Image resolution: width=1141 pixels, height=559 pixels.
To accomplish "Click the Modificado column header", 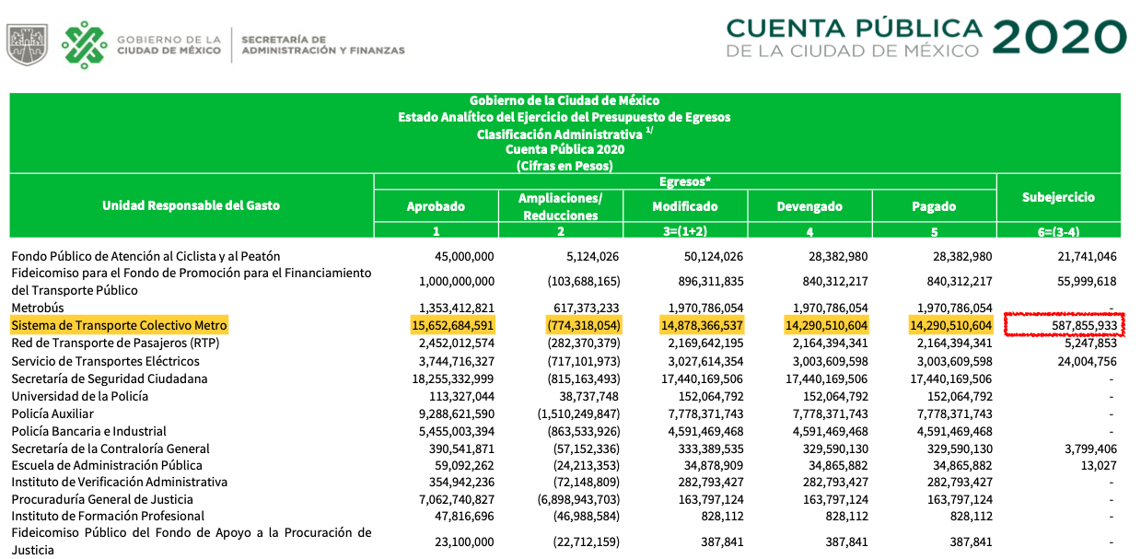I will 684,206.
